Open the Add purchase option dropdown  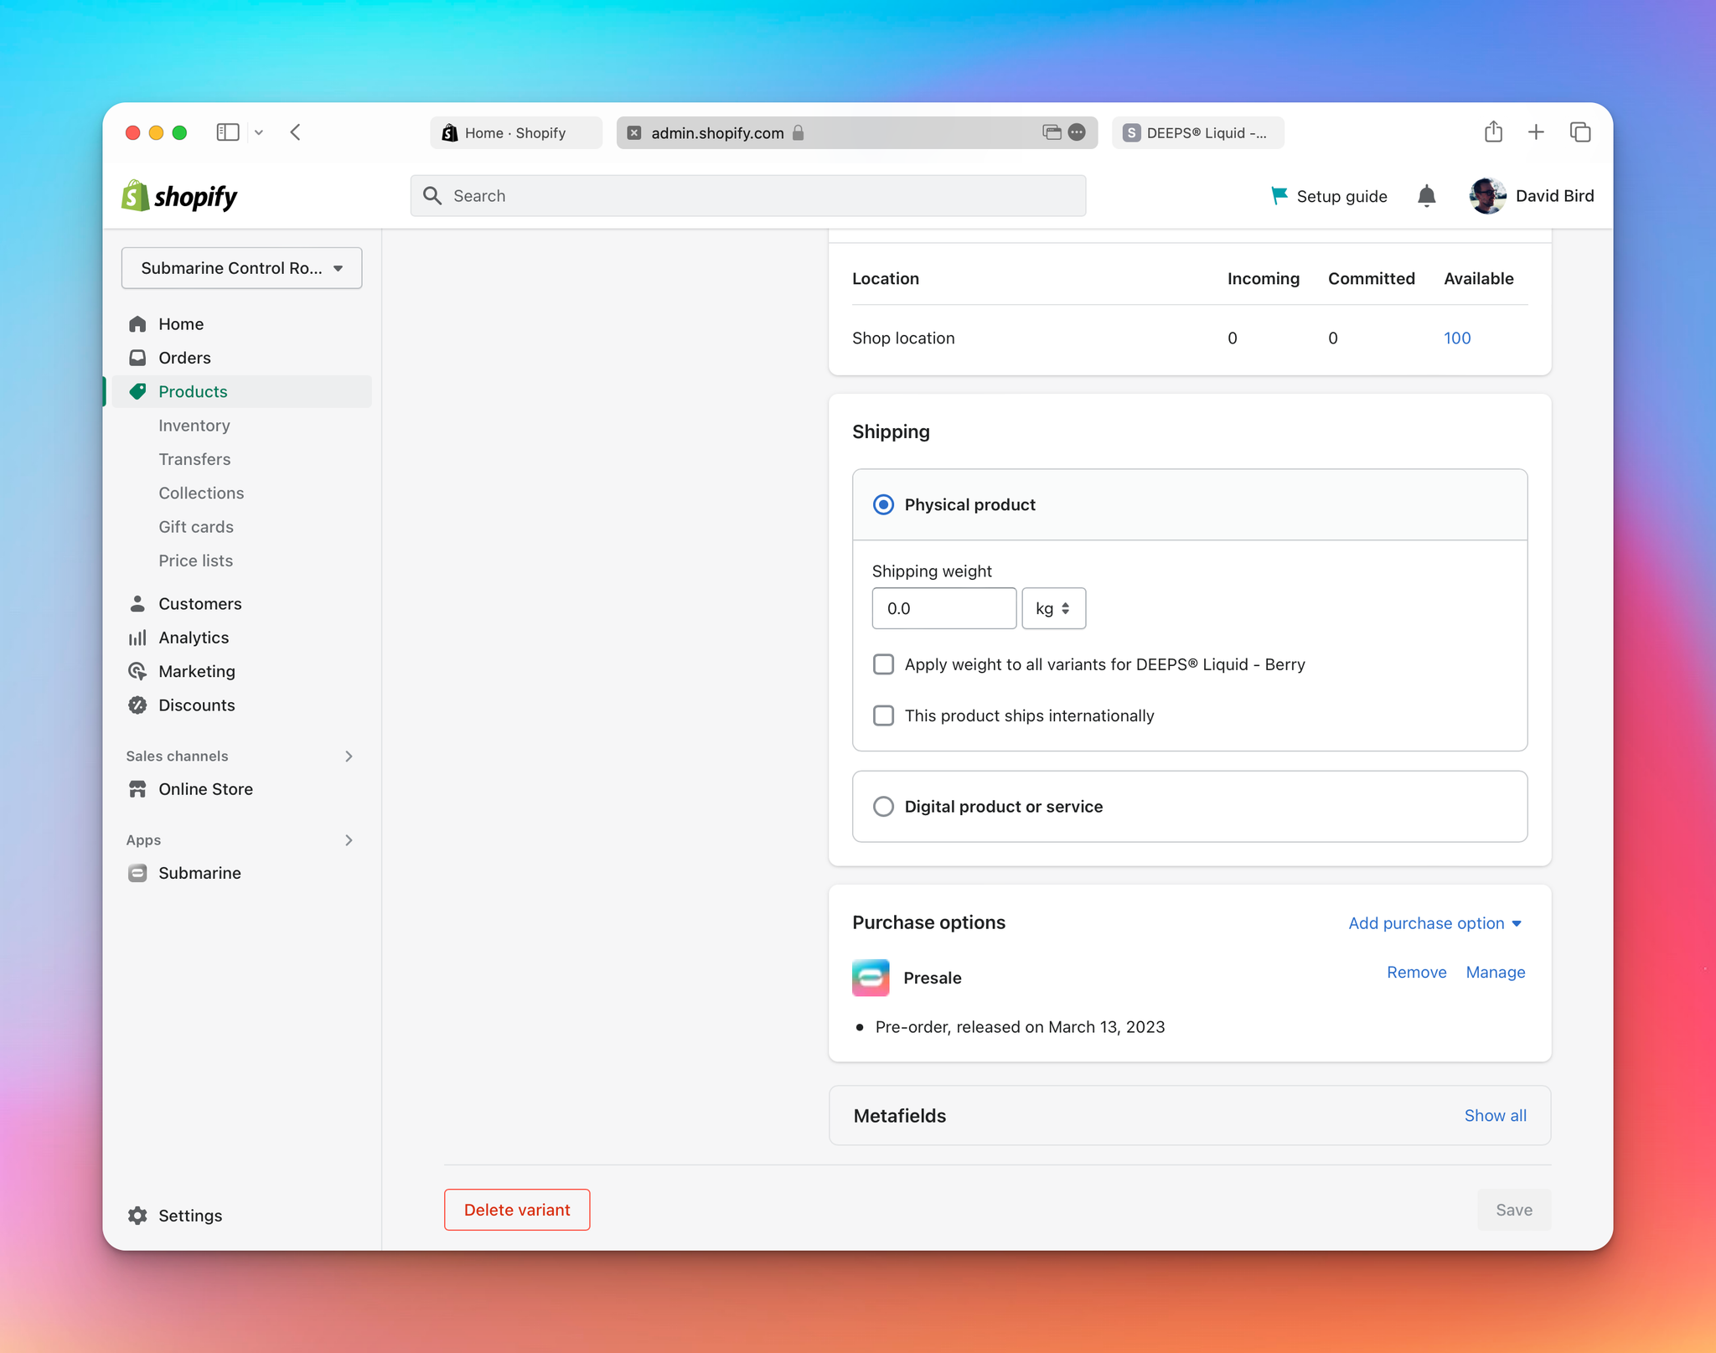(x=1434, y=922)
